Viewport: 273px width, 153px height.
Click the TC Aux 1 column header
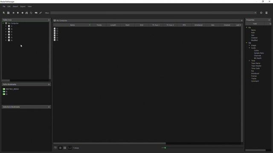[156, 25]
